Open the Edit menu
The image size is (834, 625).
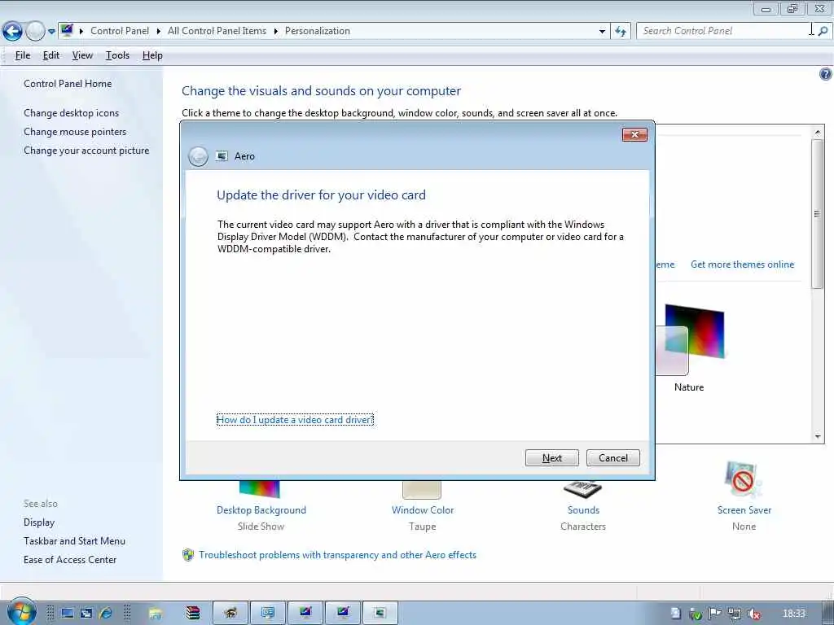pyautogui.click(x=51, y=55)
